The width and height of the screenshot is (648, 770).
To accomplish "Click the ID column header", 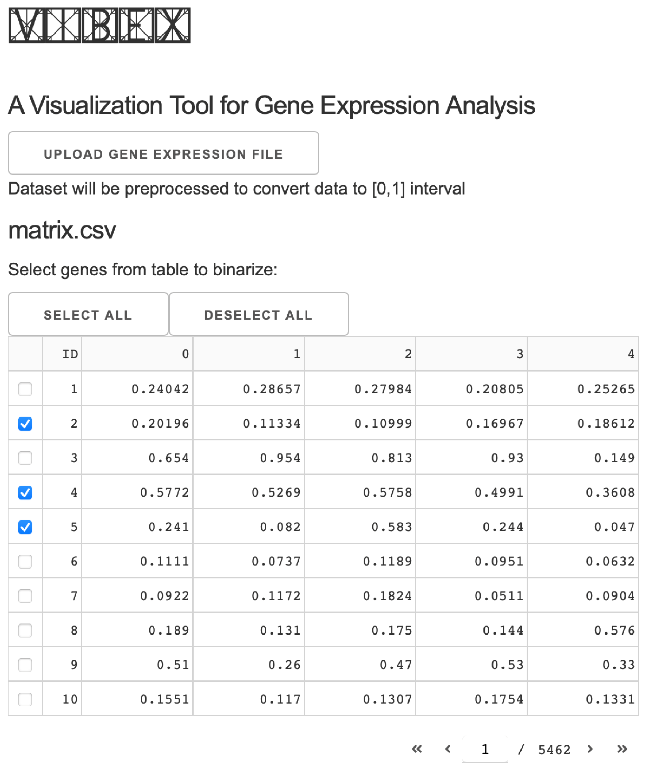I will (x=70, y=354).
